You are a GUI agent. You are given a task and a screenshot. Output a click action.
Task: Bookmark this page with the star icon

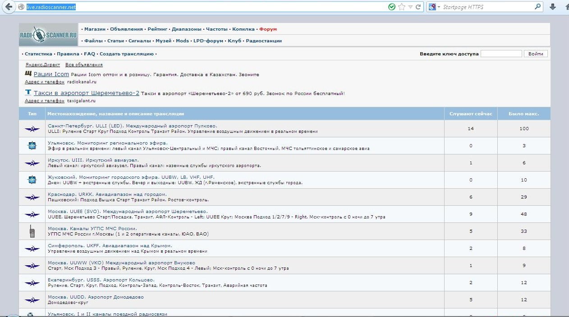tap(401, 7)
